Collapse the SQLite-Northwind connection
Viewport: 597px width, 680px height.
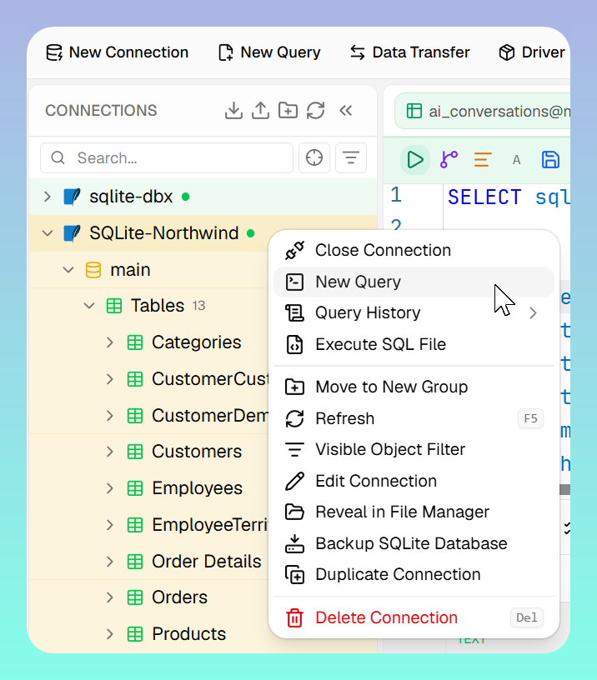pos(48,233)
